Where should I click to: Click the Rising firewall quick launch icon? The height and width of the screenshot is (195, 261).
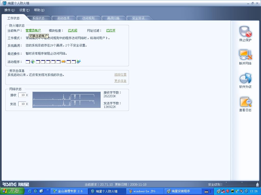pos(35,191)
